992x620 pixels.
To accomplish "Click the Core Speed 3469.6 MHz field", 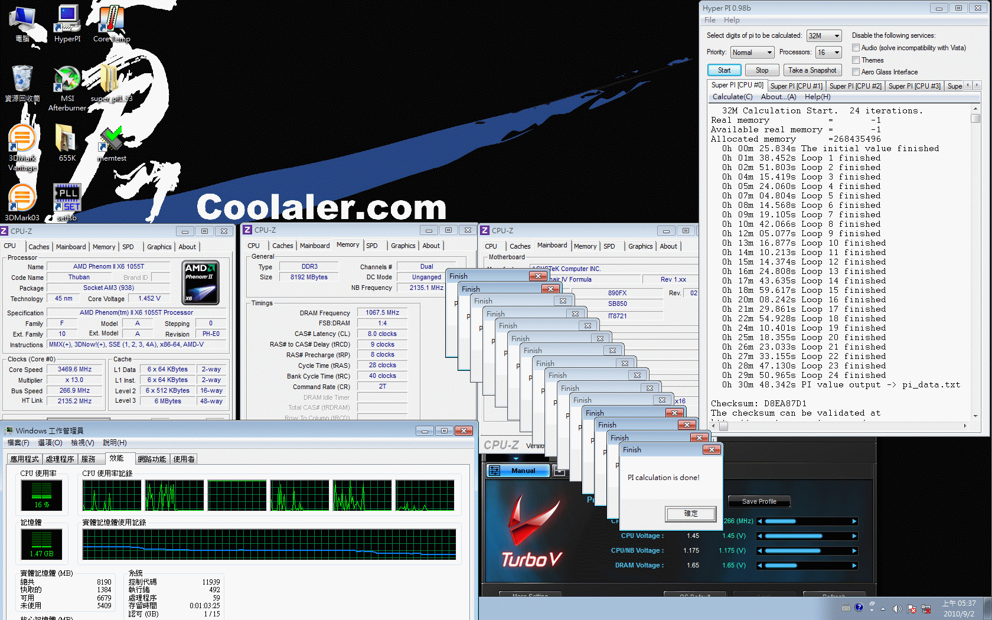I will pos(75,370).
